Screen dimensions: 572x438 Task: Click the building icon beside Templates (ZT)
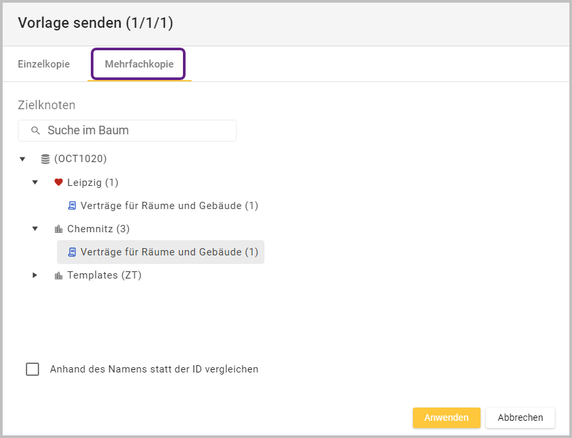click(58, 275)
